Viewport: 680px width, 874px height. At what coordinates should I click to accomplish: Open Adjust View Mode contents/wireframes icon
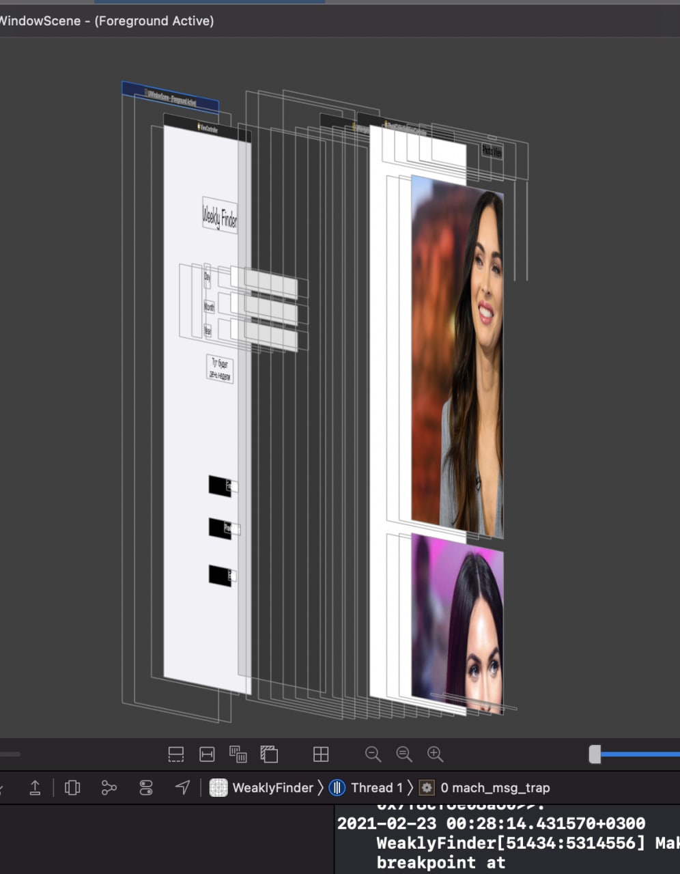pyautogui.click(x=238, y=754)
